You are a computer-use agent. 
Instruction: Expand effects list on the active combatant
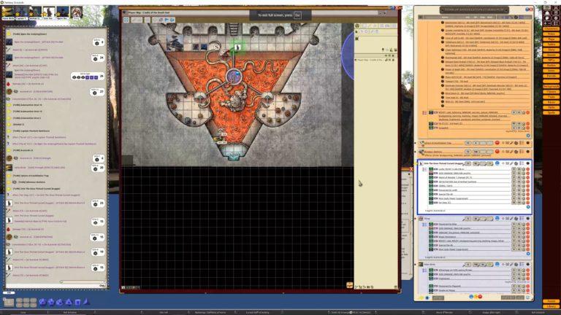(522, 163)
